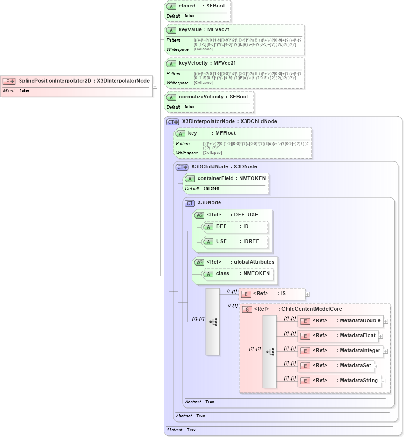Open the normalizeVelocity : SFBool attribute label
The width and height of the screenshot is (404, 437).
[213, 97]
